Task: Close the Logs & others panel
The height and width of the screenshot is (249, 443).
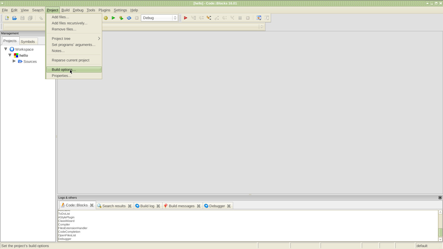Action: click(x=440, y=198)
